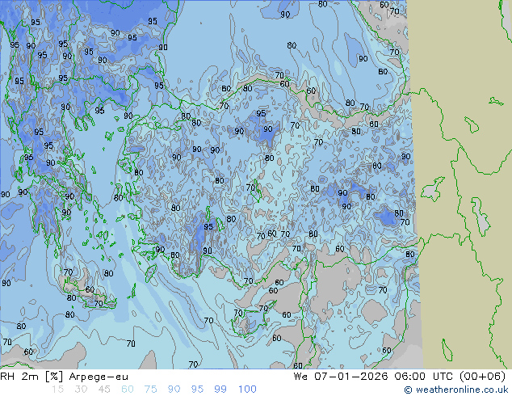This screenshot has height=396, width=512.
Task: Click the light-blue 60 value in the legend
Action: pos(128,390)
